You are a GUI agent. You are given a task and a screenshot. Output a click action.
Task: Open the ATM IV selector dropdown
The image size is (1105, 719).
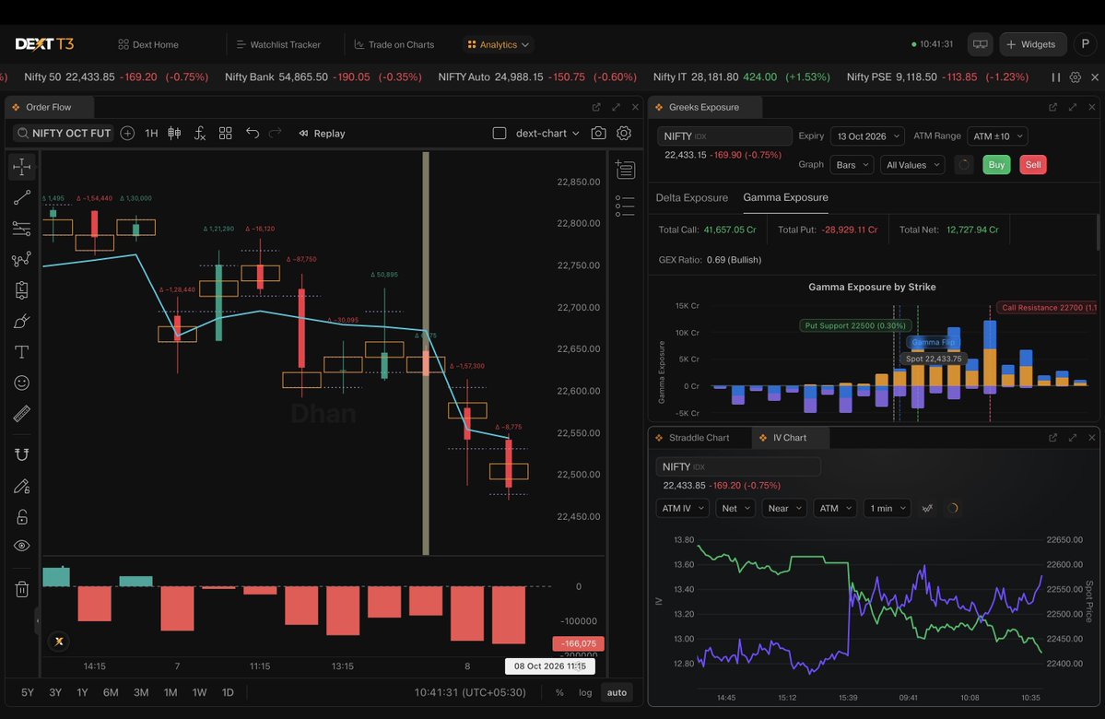[682, 508]
